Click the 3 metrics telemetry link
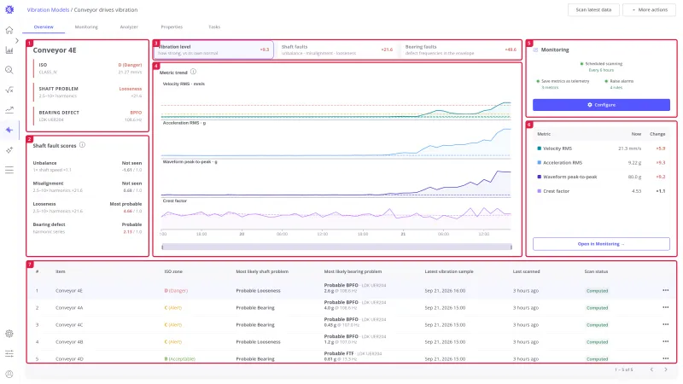 click(550, 88)
